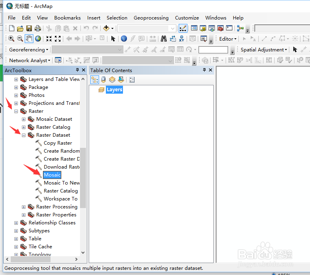310x275 pixels.
Task: Expand the Raster Processing toolset
Action: pos(24,207)
